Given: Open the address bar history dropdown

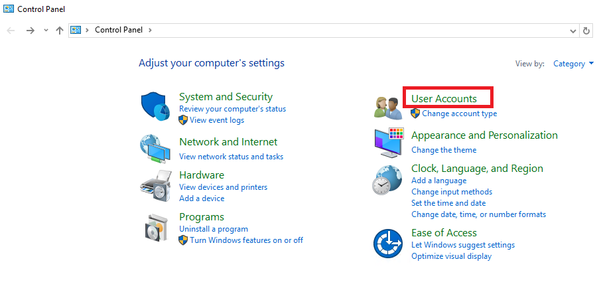Looking at the screenshot, I should pos(573,31).
